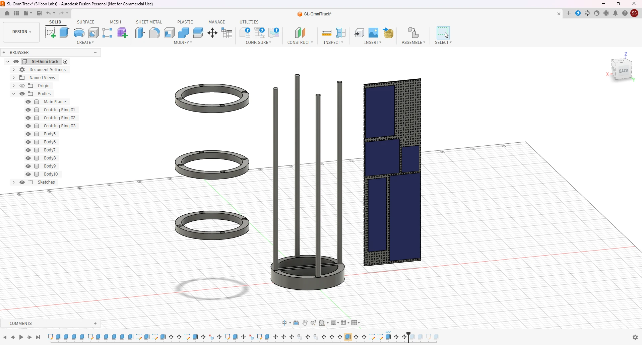This screenshot has height=345, width=642.
Task: Open the Orbit navigation tool
Action: pyautogui.click(x=285, y=323)
